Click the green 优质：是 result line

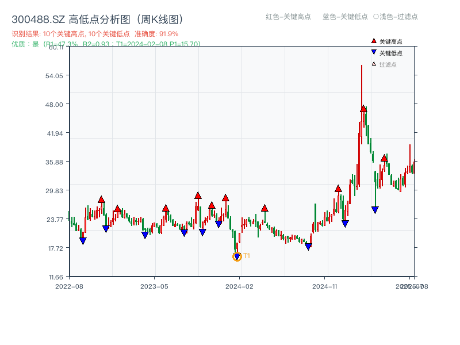(106, 44)
